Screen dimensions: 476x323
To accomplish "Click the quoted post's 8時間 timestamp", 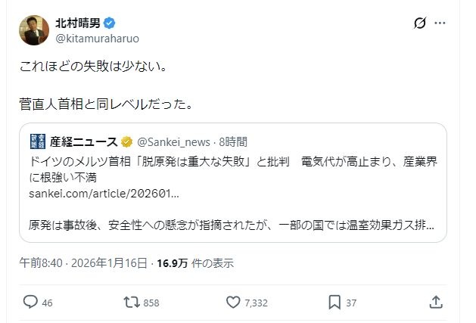I will click(232, 141).
